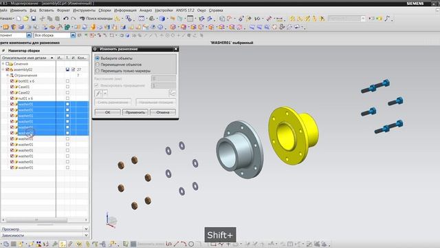440x248 pixels.
Task: Open the Информация menu
Action: tap(125, 10)
